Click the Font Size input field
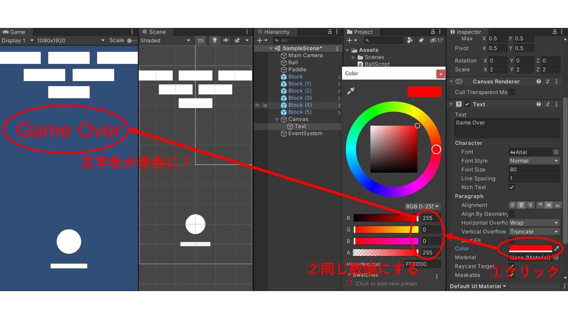 pos(534,170)
